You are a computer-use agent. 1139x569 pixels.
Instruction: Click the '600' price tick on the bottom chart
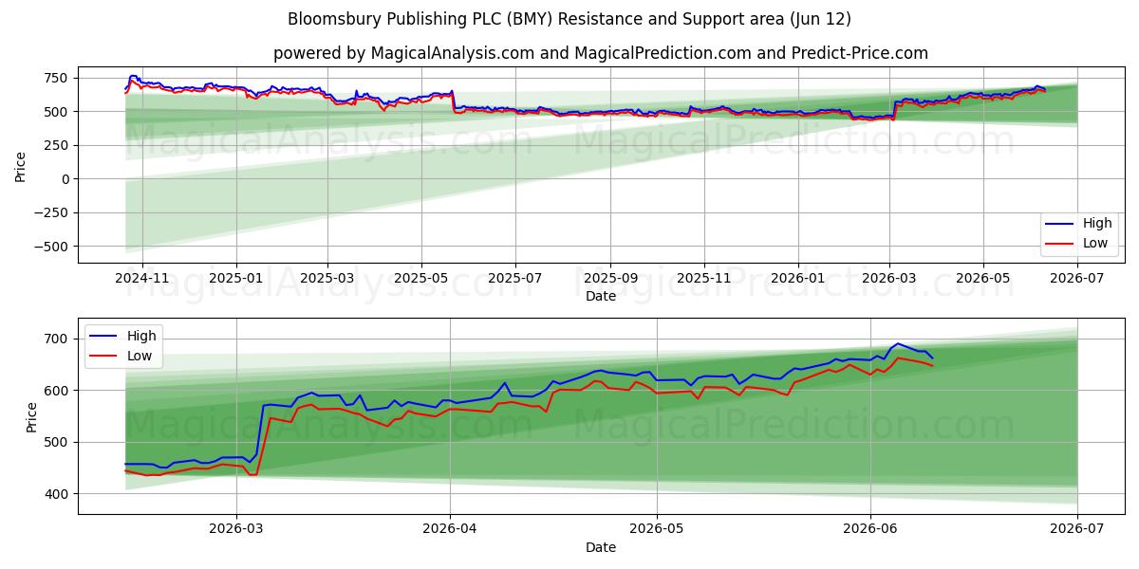click(x=58, y=391)
